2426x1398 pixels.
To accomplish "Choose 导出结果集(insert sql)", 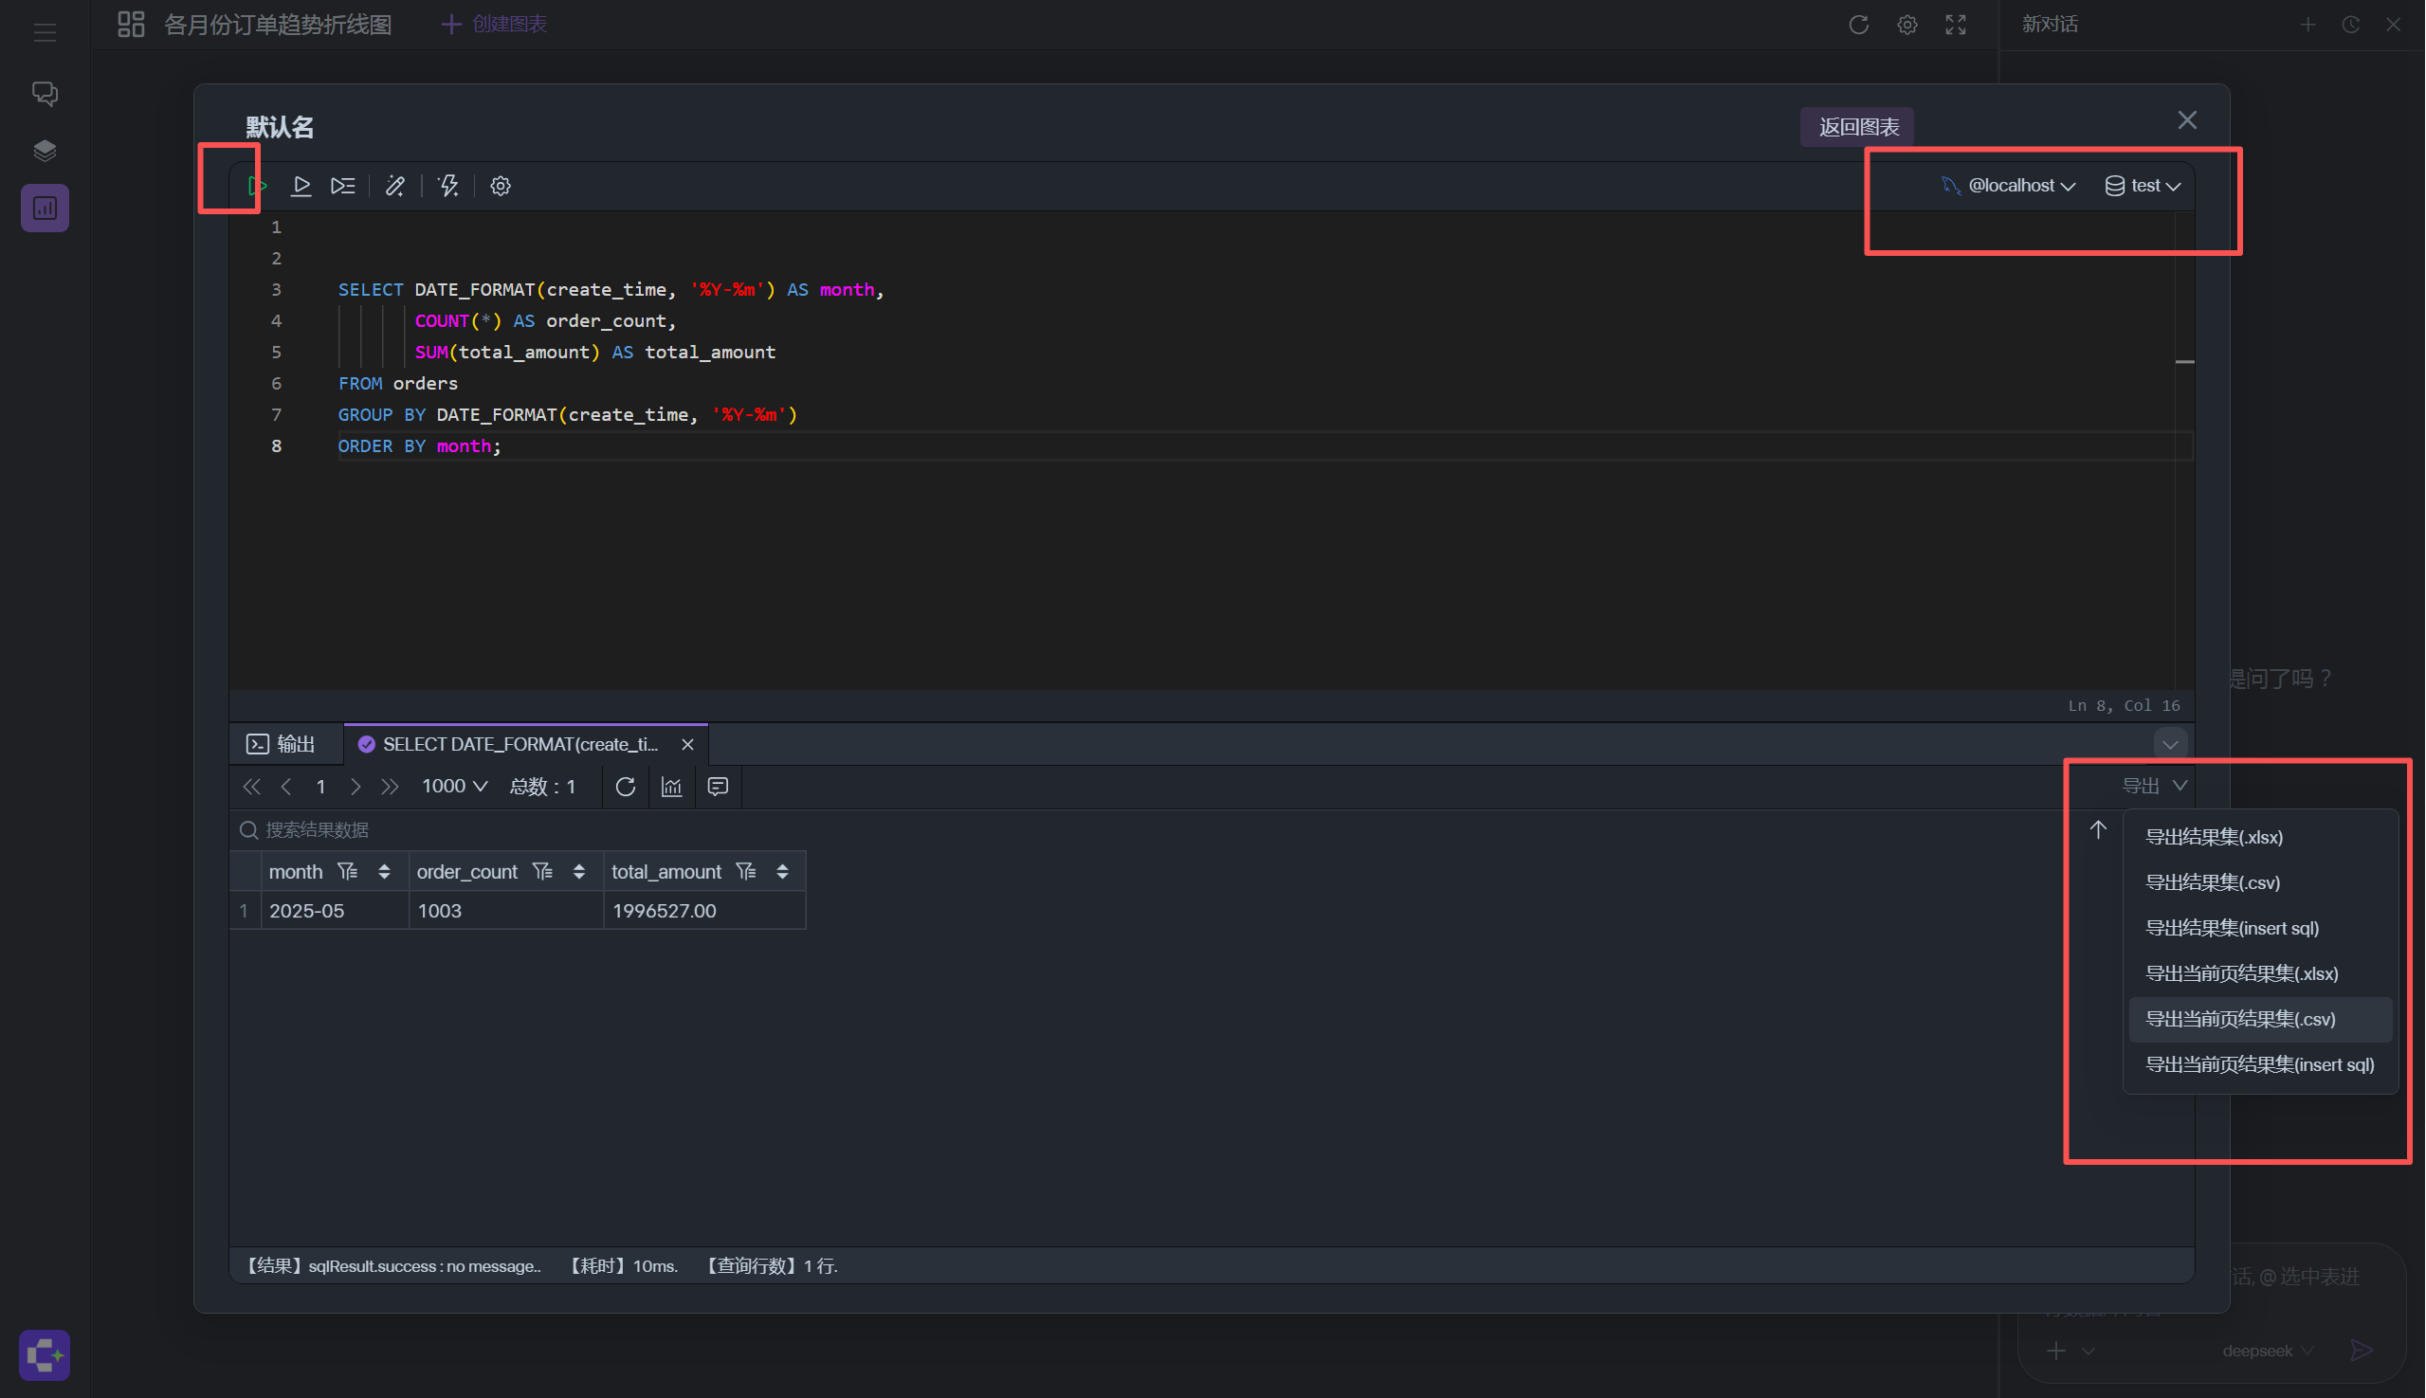I will 2261,928.
